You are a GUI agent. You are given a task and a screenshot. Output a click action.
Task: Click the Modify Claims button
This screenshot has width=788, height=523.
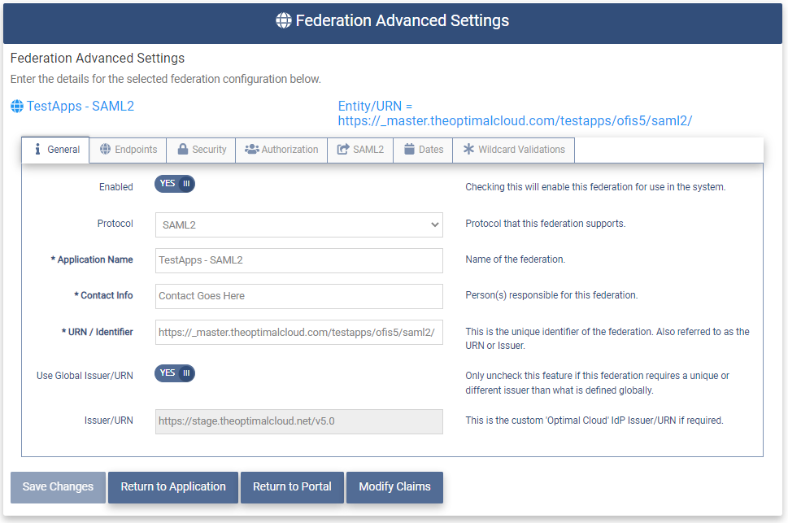394,487
